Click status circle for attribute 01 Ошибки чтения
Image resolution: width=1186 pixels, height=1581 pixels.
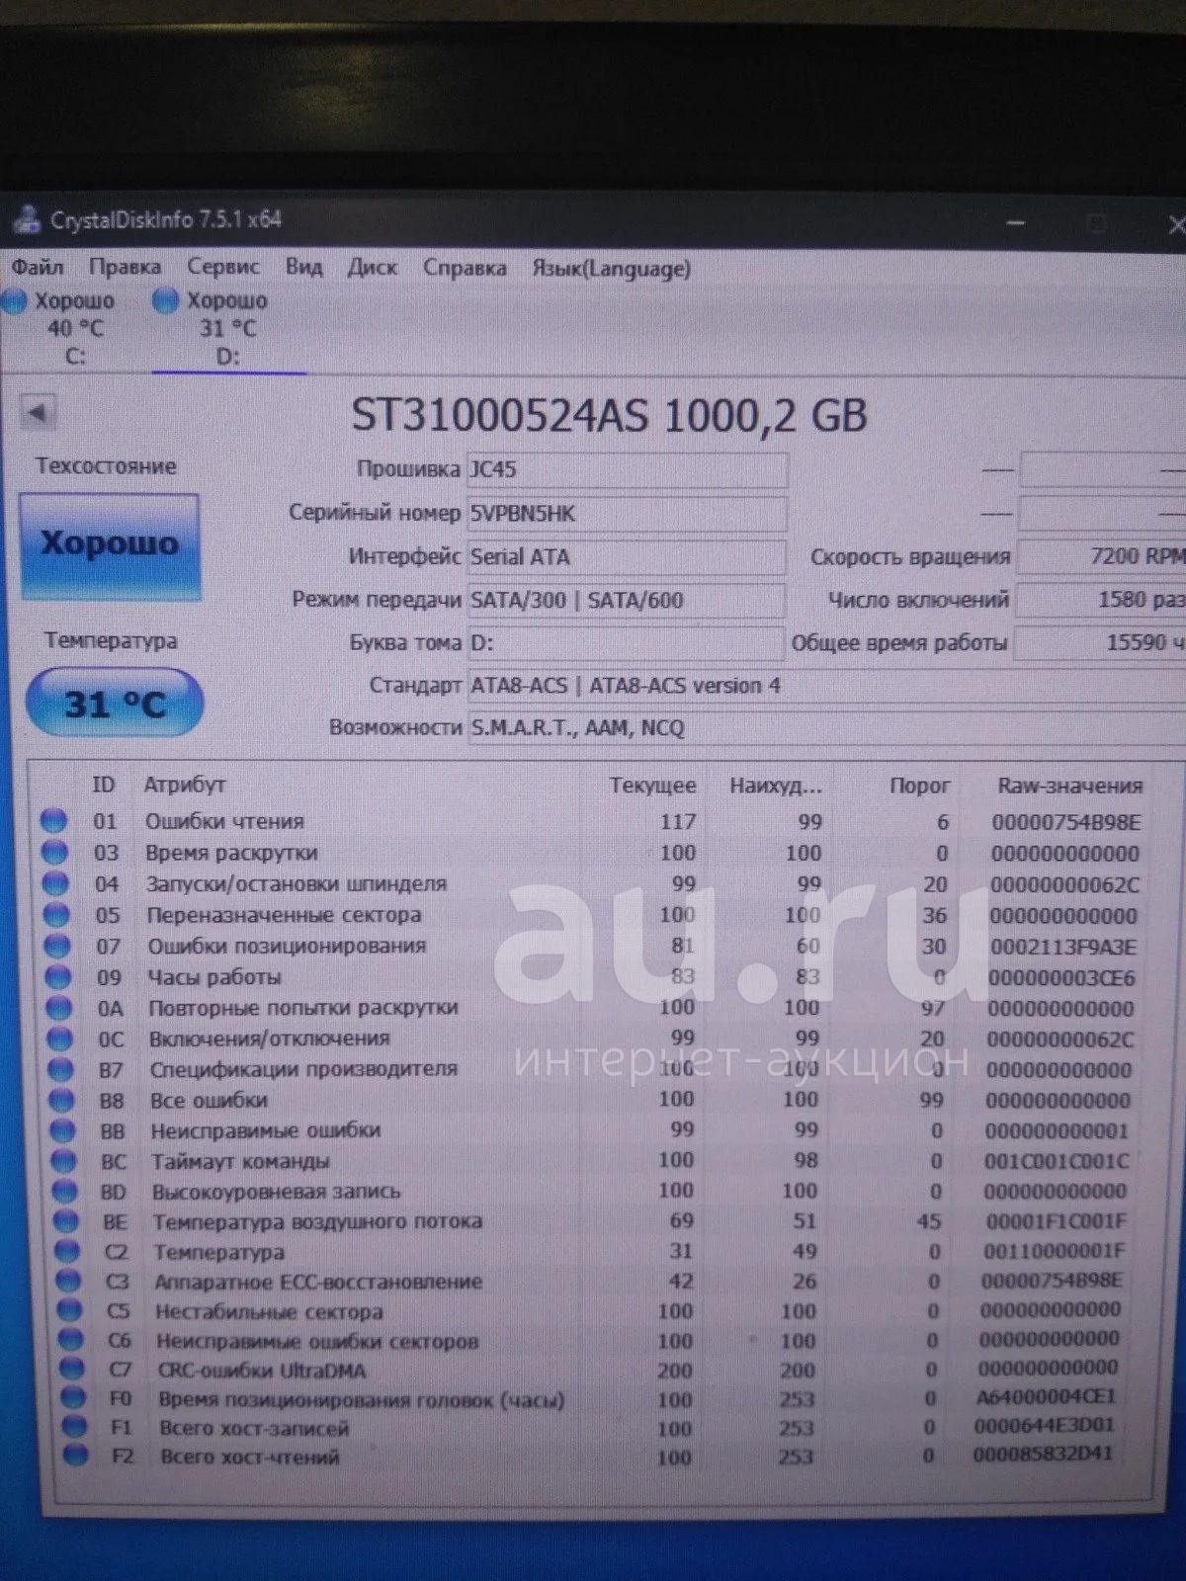point(52,821)
